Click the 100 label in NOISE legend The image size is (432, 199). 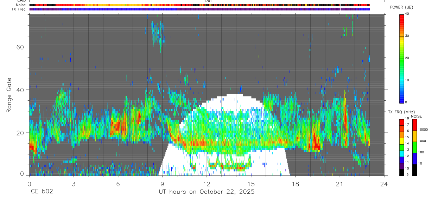[x=420, y=152]
